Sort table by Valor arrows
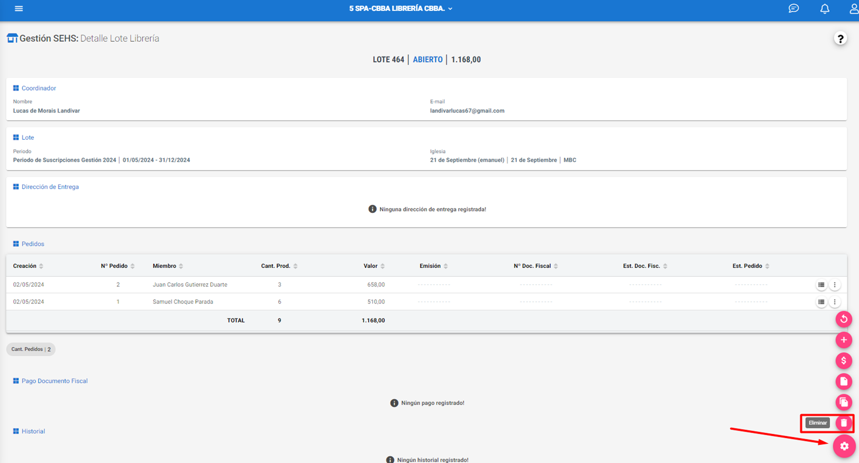This screenshot has width=859, height=463. coord(382,266)
